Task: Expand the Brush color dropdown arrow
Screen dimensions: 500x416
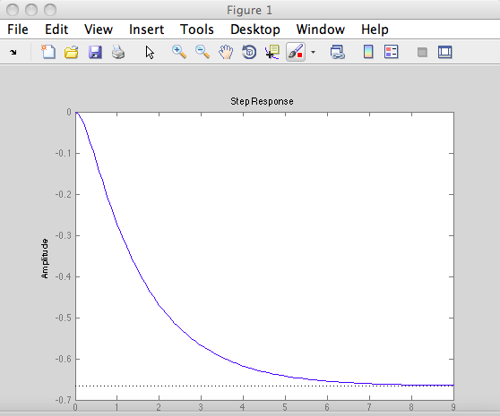Action: [x=313, y=52]
